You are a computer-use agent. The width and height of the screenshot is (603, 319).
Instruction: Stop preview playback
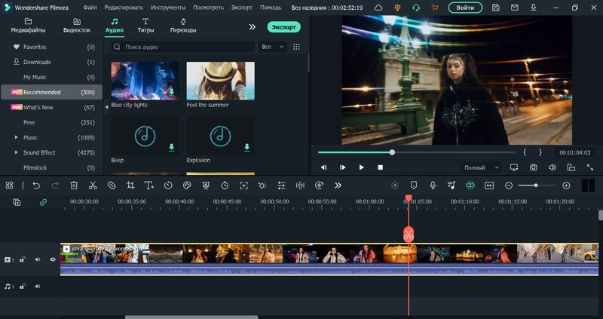[x=381, y=167]
